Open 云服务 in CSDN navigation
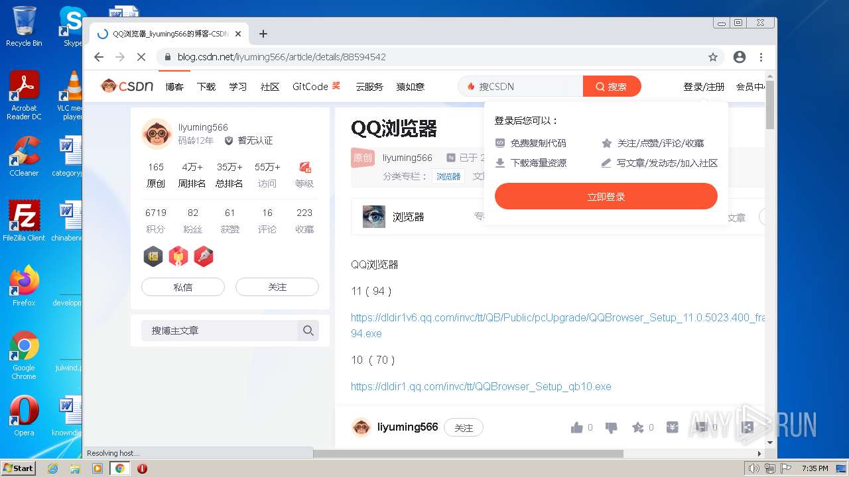 [x=369, y=87]
